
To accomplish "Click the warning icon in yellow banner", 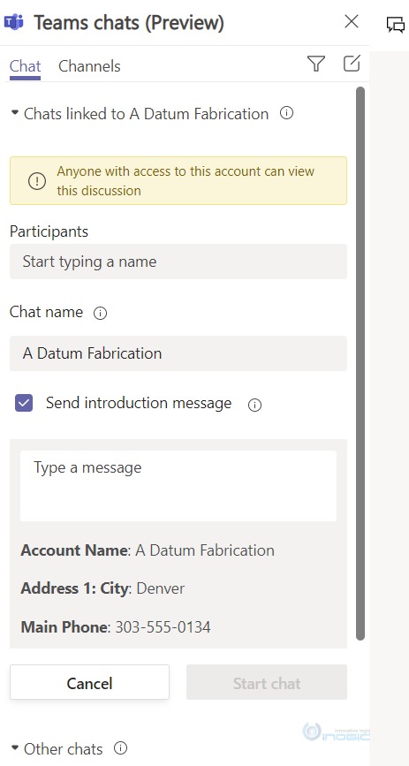I will click(36, 181).
